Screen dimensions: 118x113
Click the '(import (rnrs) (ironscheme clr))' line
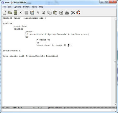pos(24,18)
